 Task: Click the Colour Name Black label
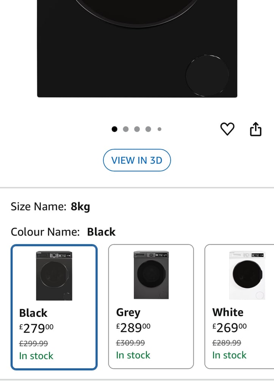click(63, 232)
